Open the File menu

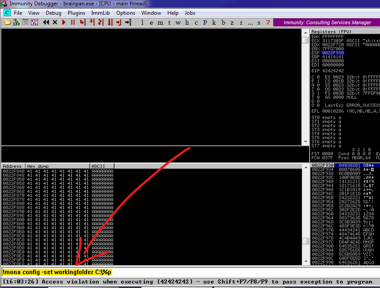point(18,13)
